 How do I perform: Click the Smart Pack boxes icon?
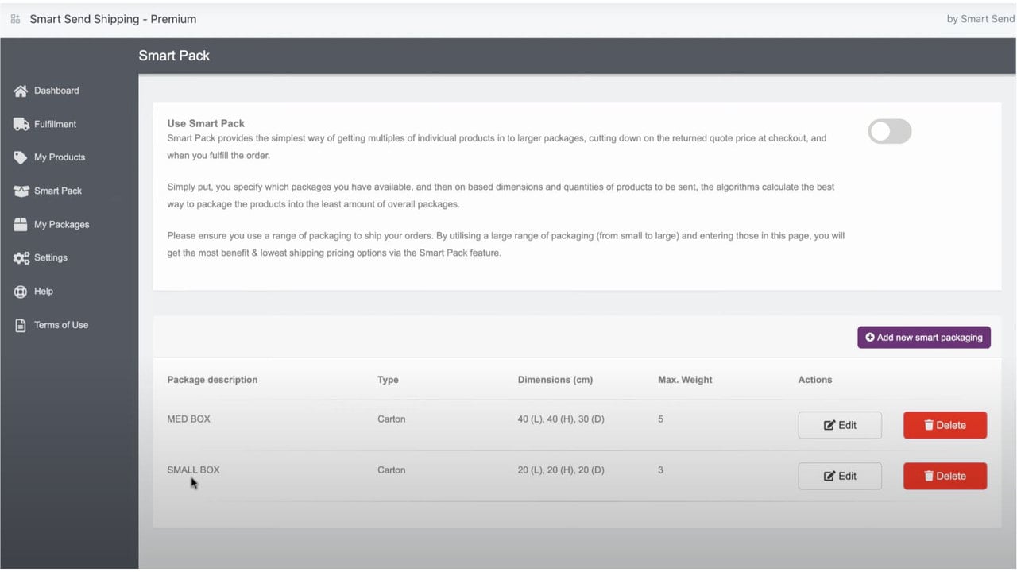coord(21,191)
